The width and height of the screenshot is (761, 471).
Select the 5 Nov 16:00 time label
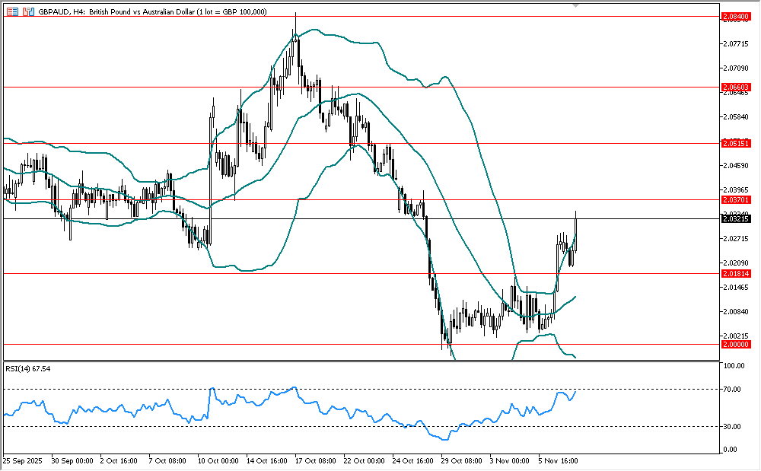tap(559, 461)
